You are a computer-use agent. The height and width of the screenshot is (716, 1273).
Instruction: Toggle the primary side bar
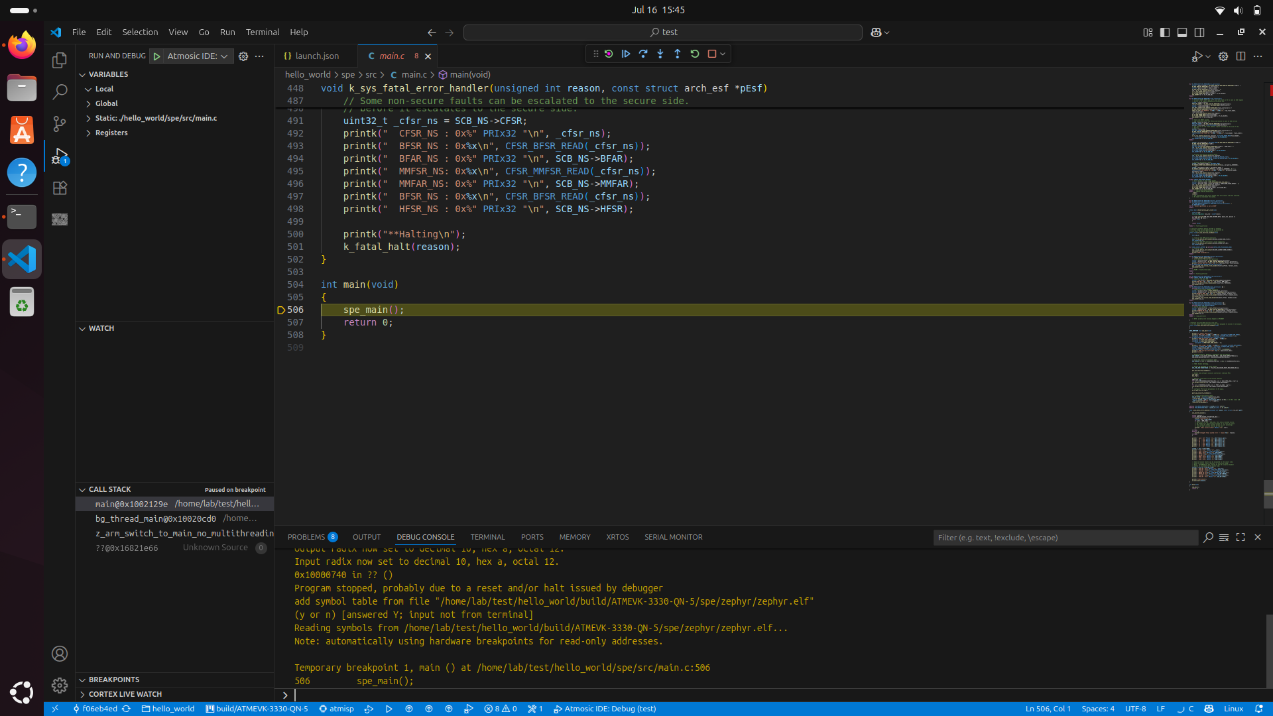(1165, 32)
